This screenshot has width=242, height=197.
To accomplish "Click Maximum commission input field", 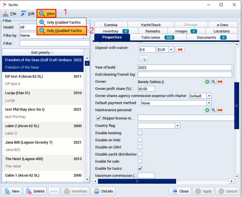I will tap(146, 176).
